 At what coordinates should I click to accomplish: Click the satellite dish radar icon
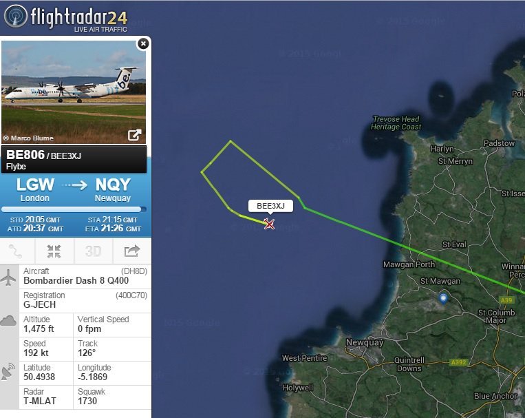coord(8,371)
